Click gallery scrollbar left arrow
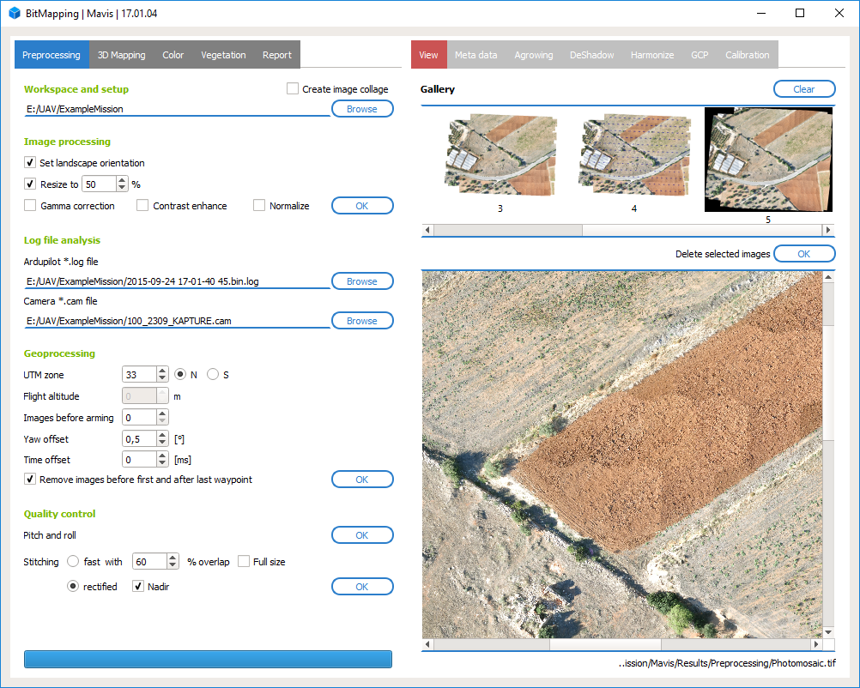 427,230
